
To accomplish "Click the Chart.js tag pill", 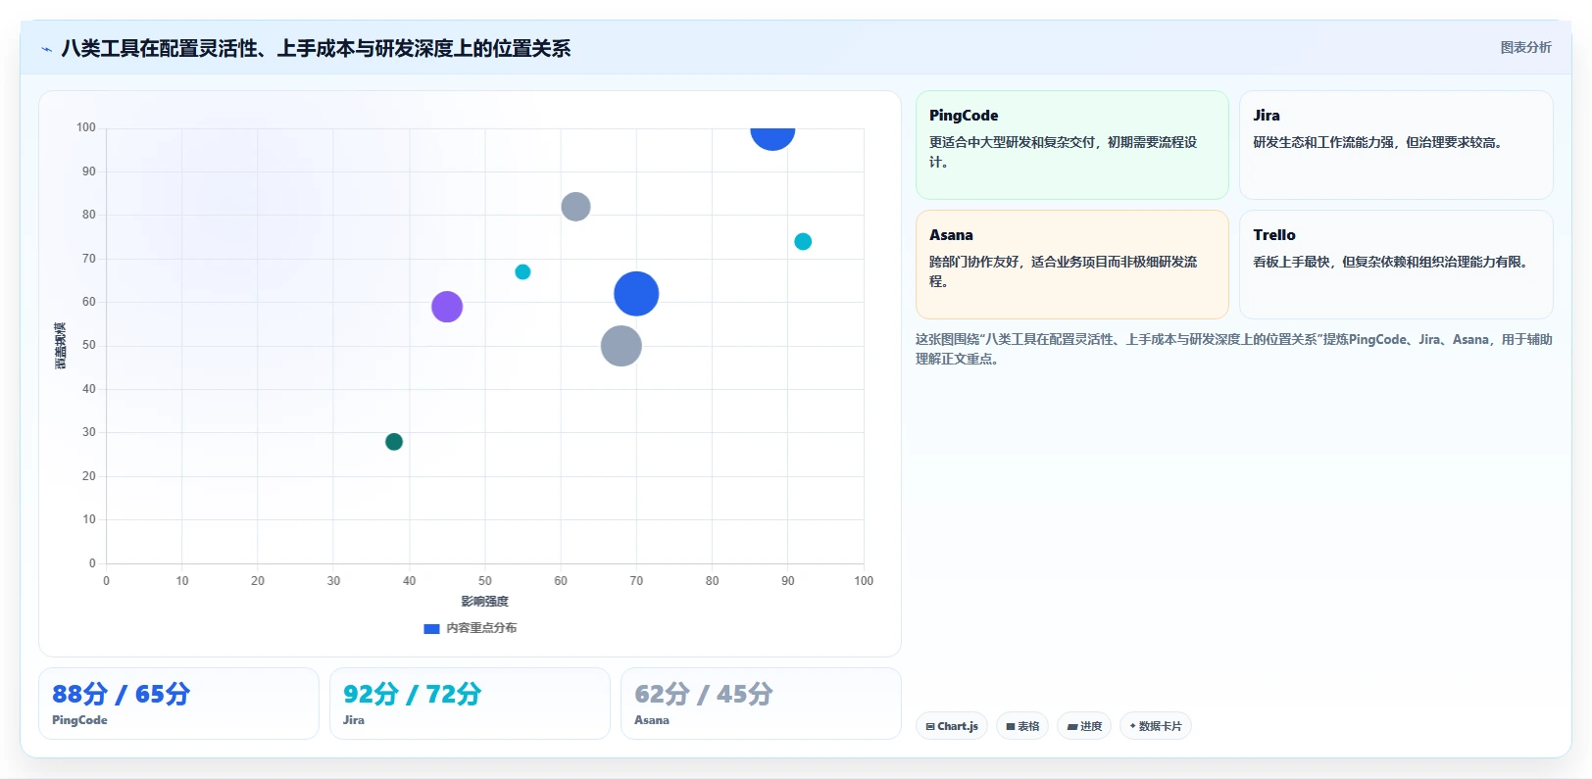I will tap(952, 726).
